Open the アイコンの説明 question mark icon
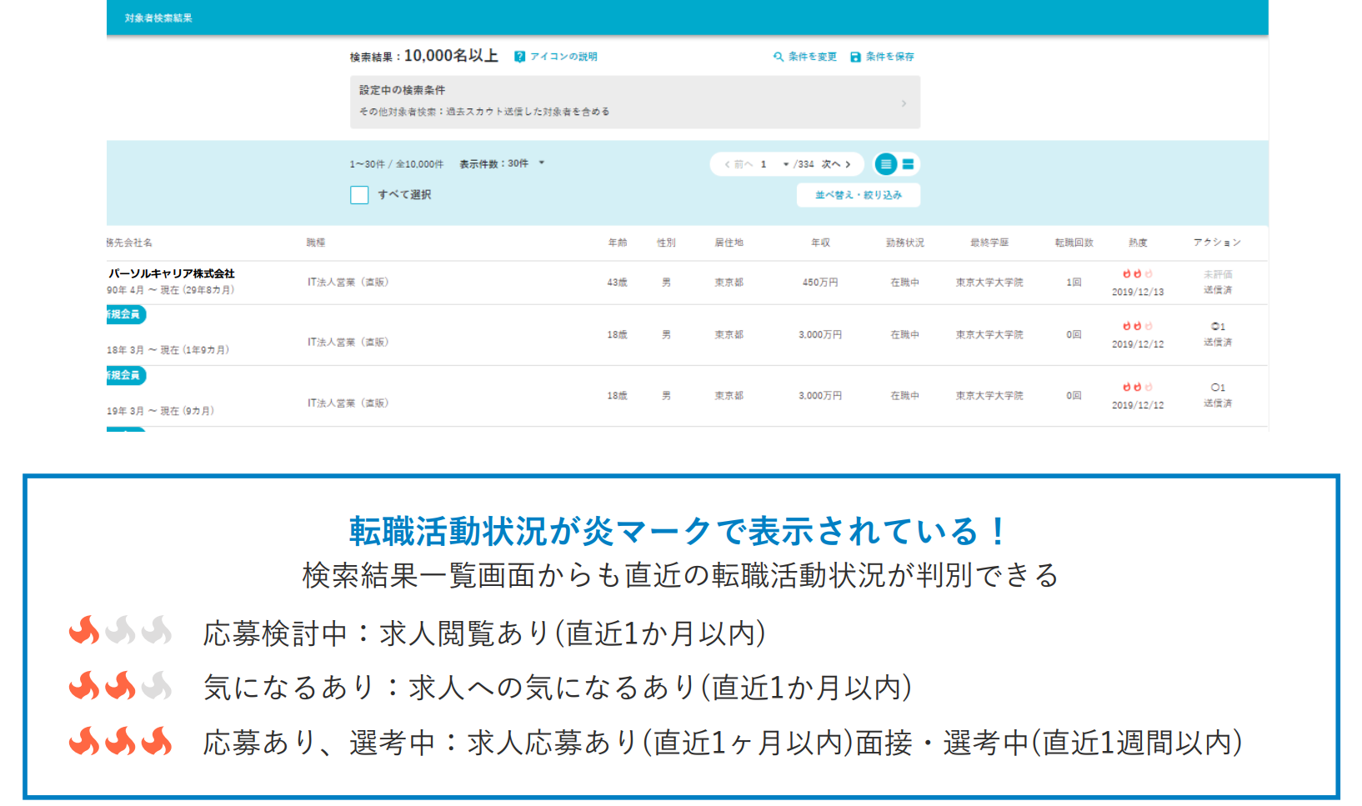This screenshot has height=806, width=1362. [x=520, y=57]
